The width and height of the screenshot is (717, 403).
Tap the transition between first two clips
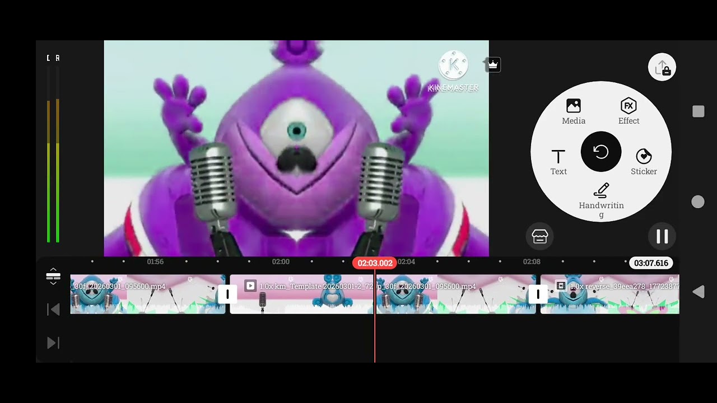coord(227,294)
